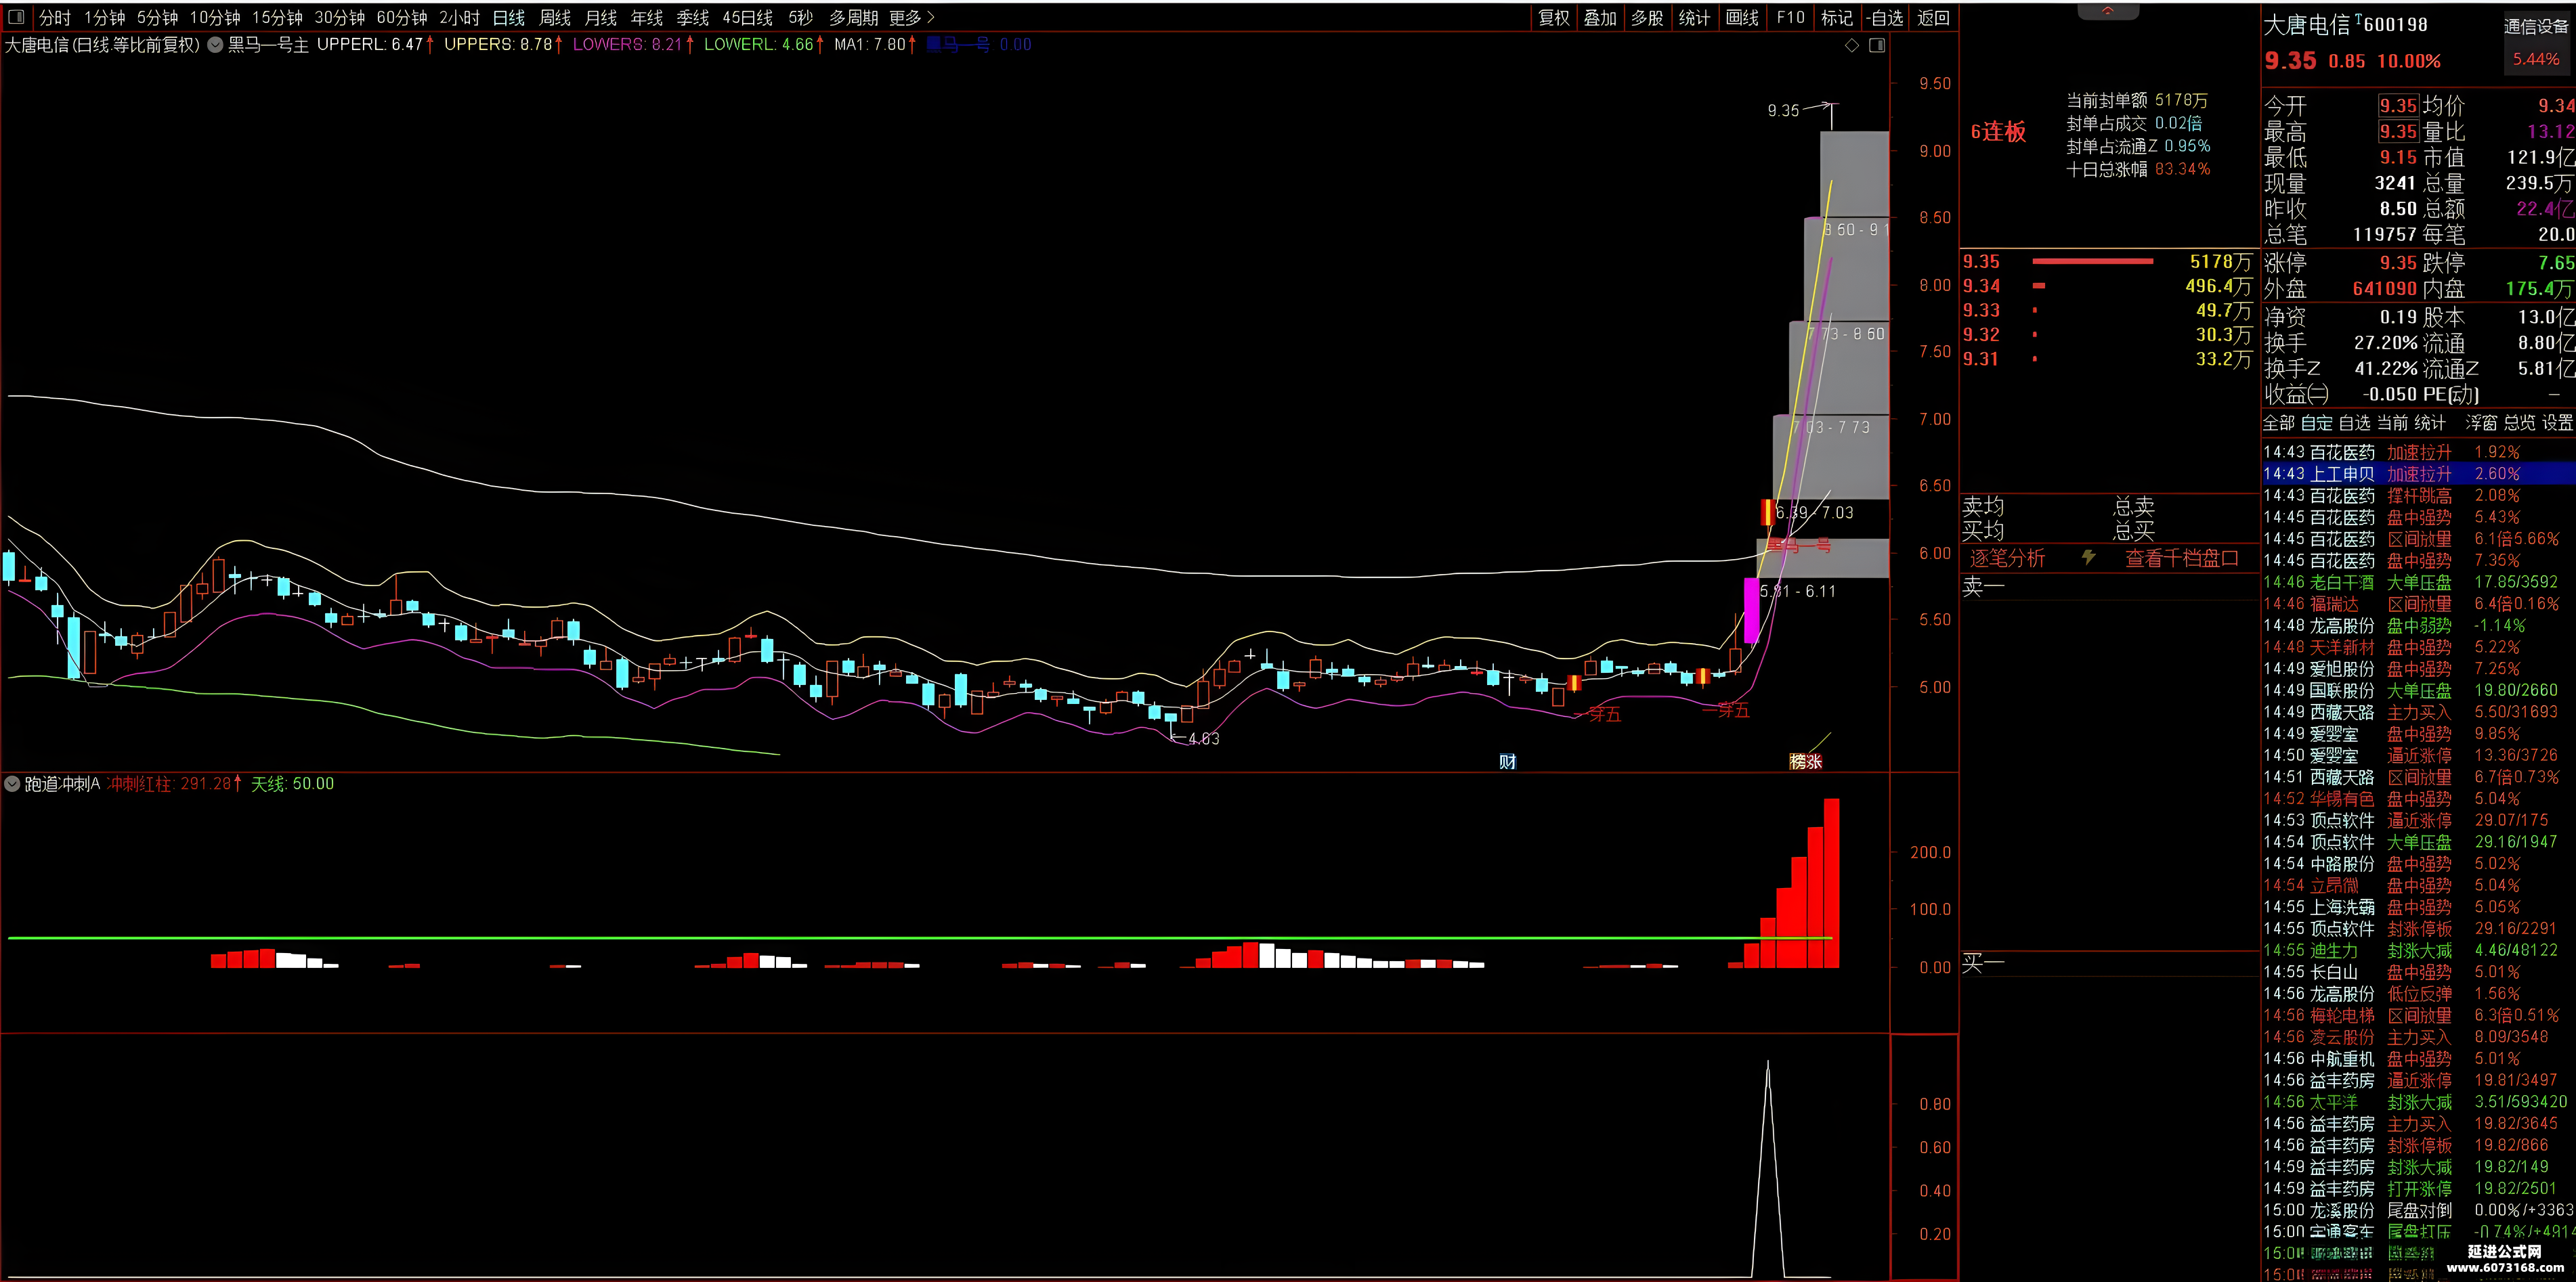The image size is (2576, 1282).
Task: Click the red up-chevron handle at top
Action: click(x=2108, y=11)
